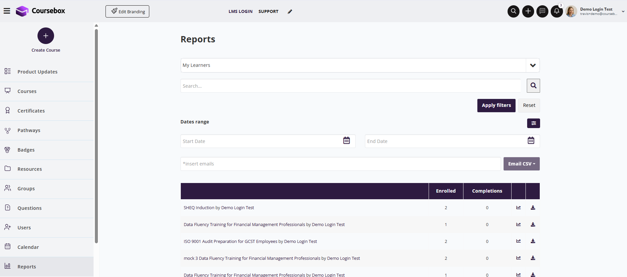Viewport: 627px width, 277px height.
Task: Click the sidebar scrollbar
Action: (96, 136)
